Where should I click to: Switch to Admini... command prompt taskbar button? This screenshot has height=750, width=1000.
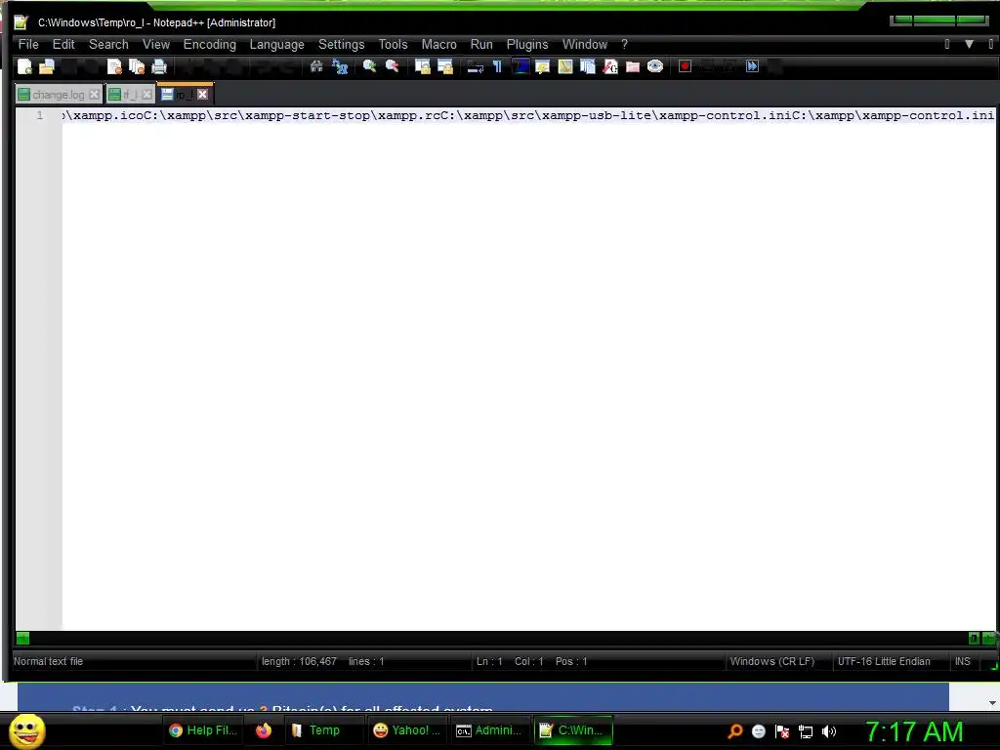[489, 730]
